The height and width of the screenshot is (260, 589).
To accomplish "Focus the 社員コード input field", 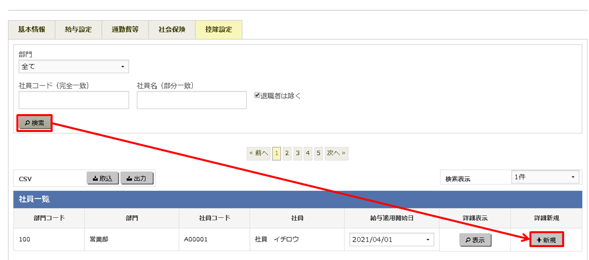I will [74, 100].
